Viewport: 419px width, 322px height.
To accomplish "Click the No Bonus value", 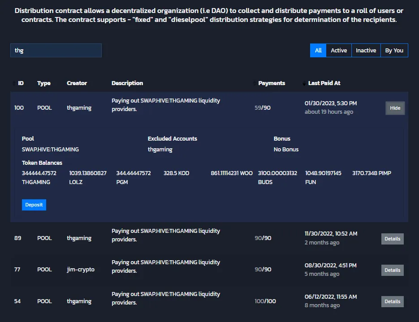I will [286, 150].
